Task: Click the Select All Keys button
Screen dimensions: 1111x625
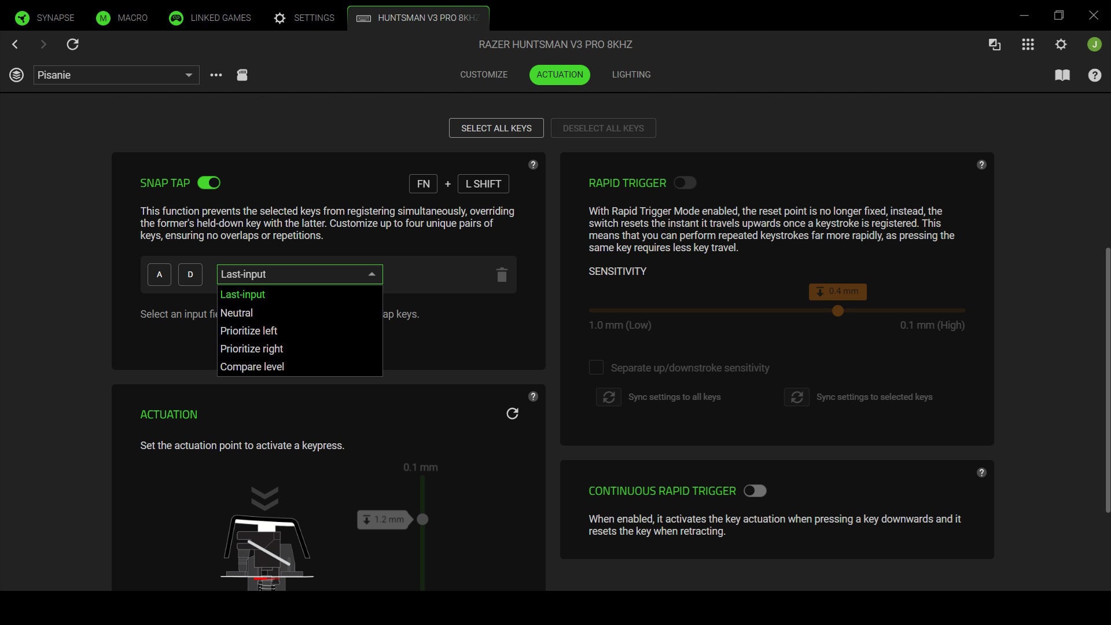Action: tap(496, 128)
